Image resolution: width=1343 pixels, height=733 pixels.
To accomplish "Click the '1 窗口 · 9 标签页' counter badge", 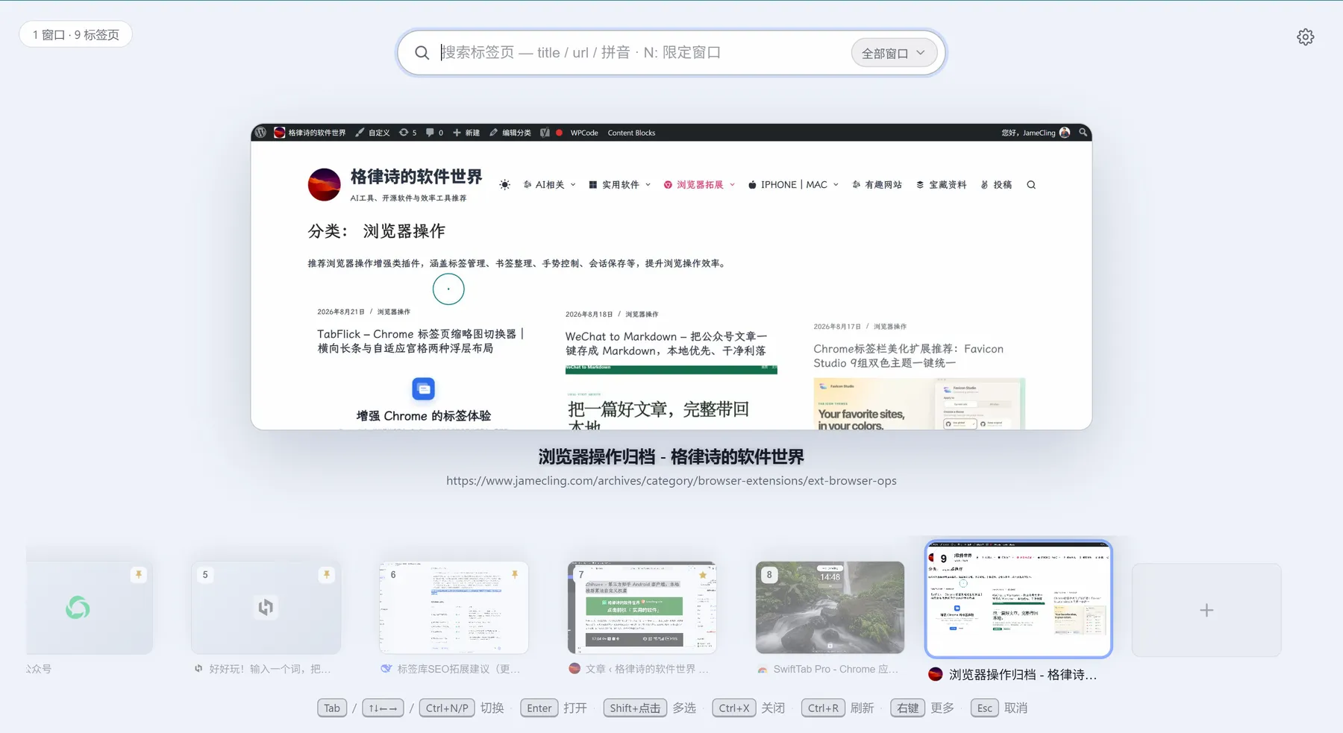I will [x=75, y=35].
